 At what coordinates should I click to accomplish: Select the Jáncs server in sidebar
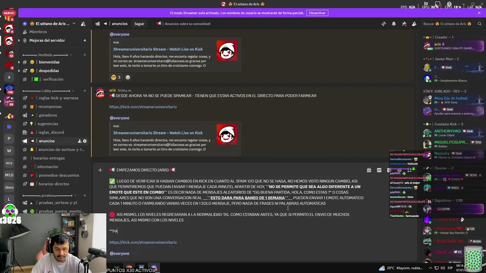[x=9, y=187]
